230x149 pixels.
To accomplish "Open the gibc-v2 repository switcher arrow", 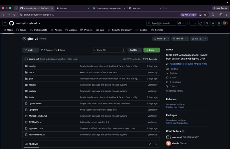I will point(39,23).
